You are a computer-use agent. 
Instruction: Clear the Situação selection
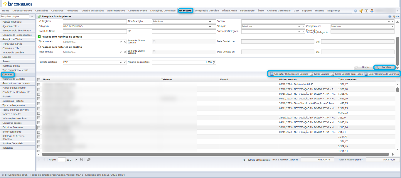[303, 26]
